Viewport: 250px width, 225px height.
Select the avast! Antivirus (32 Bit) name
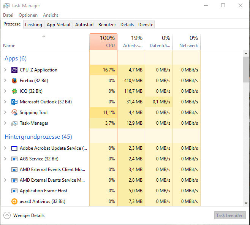[43, 201]
